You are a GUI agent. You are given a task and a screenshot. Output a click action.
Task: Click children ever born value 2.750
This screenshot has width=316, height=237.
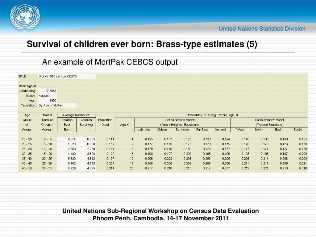72,149
